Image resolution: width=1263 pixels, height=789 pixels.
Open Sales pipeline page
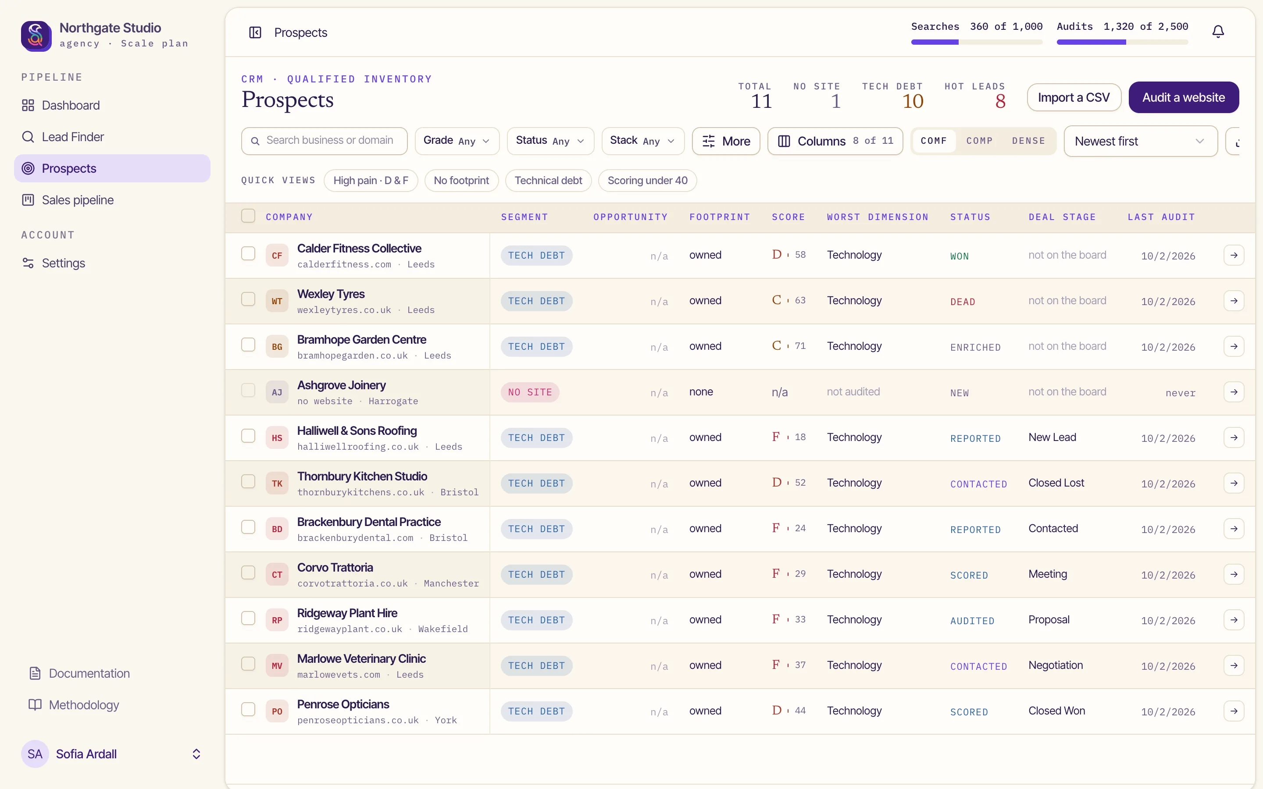click(x=112, y=200)
